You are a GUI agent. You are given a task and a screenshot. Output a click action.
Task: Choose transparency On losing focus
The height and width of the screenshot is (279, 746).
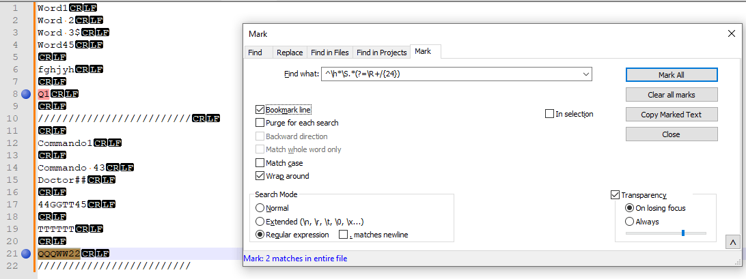coord(629,208)
